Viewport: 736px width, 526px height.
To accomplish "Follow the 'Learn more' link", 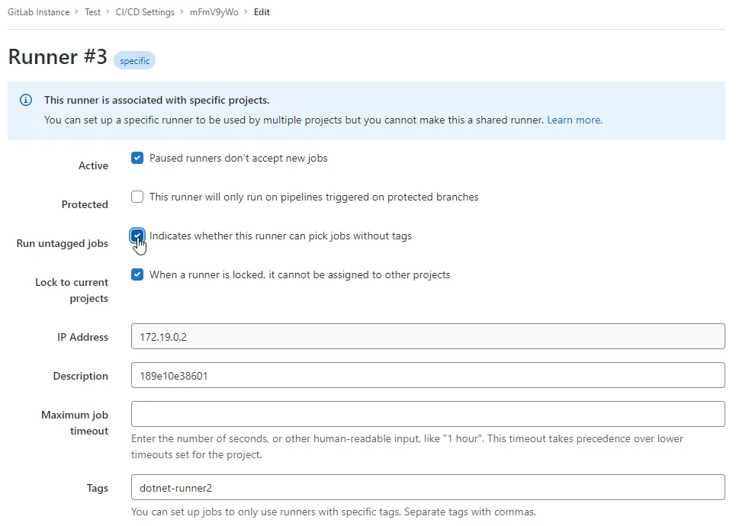I will [574, 120].
